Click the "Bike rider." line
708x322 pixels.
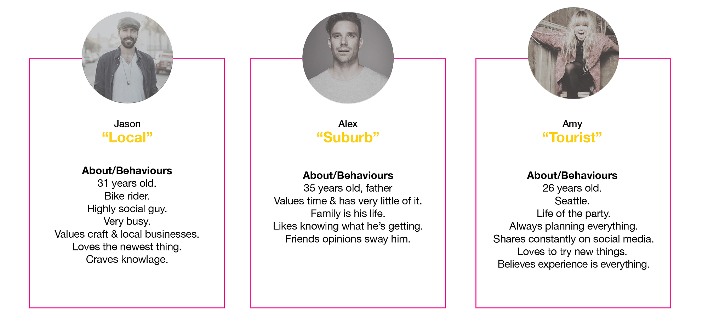coord(127,196)
